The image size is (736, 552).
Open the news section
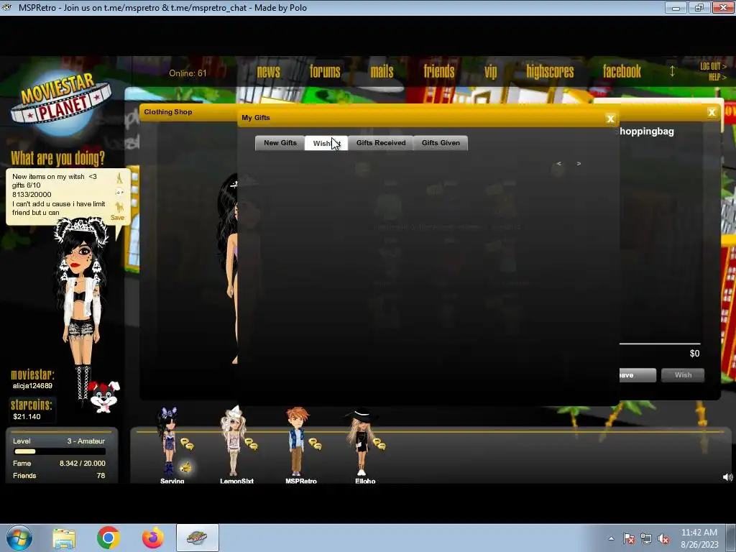pos(269,71)
